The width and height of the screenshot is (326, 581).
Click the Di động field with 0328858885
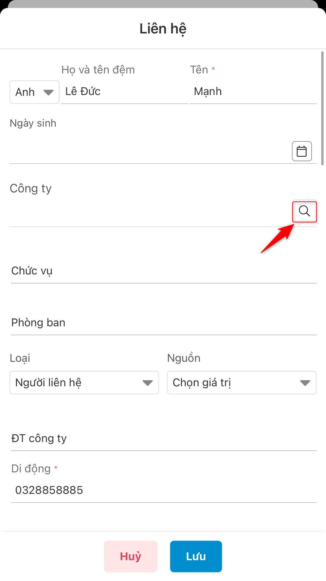click(x=164, y=490)
